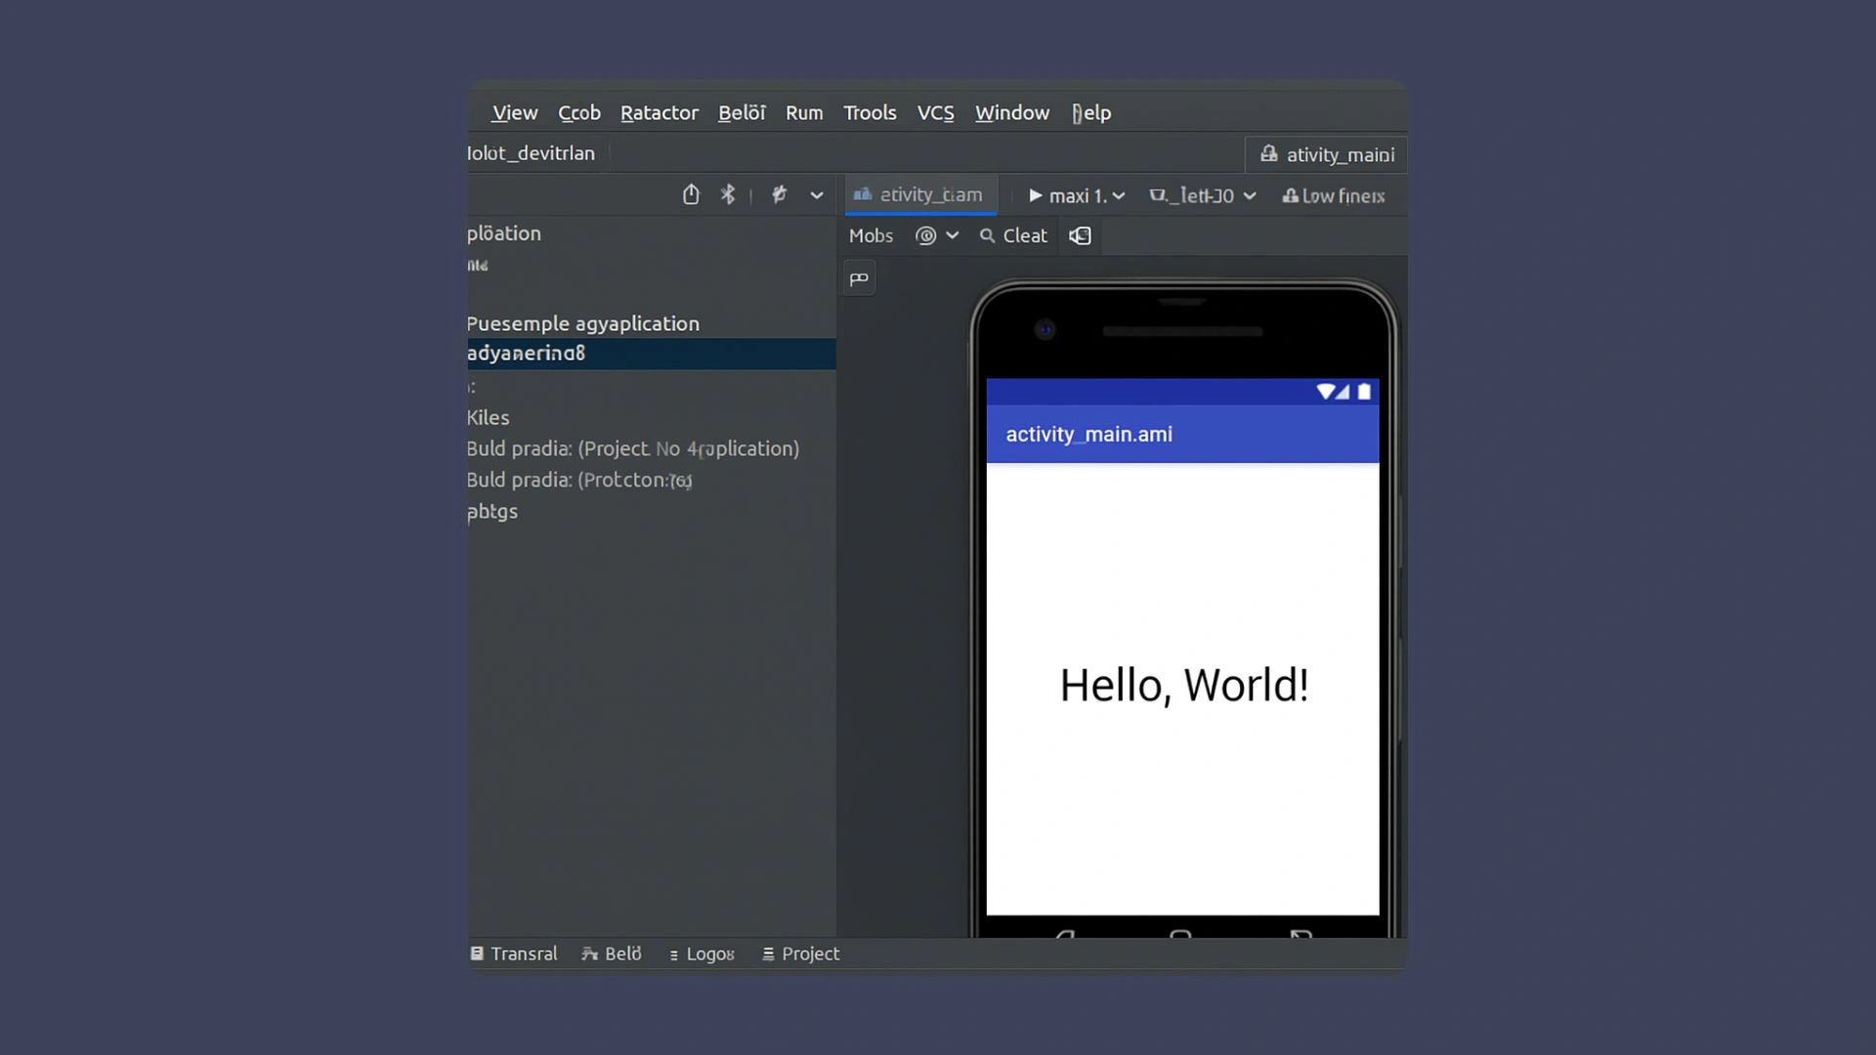1876x1055 pixels.
Task: Click Cleat to clear the log output
Action: click(1024, 235)
